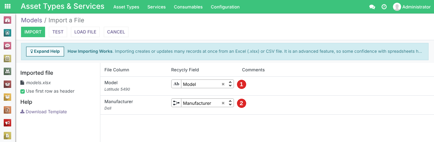434x142 pixels.
Task: Clear the Model field mapping with x
Action: click(x=223, y=84)
